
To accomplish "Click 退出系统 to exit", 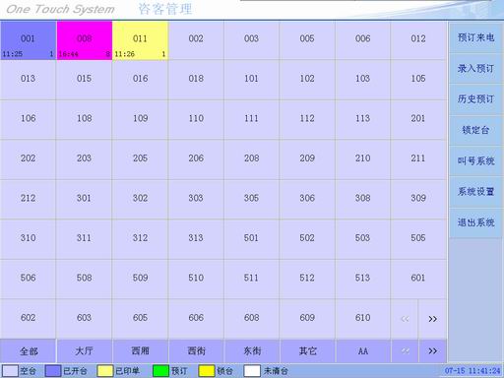I will point(475,222).
